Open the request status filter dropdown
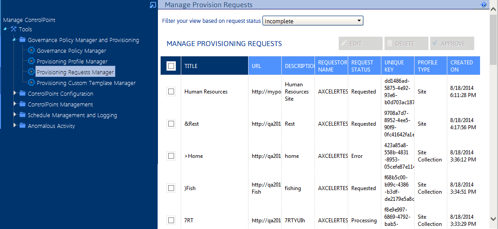Image resolution: width=498 pixels, height=229 pixels. (313, 21)
